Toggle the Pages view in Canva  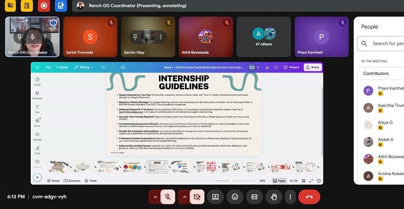click(279, 180)
